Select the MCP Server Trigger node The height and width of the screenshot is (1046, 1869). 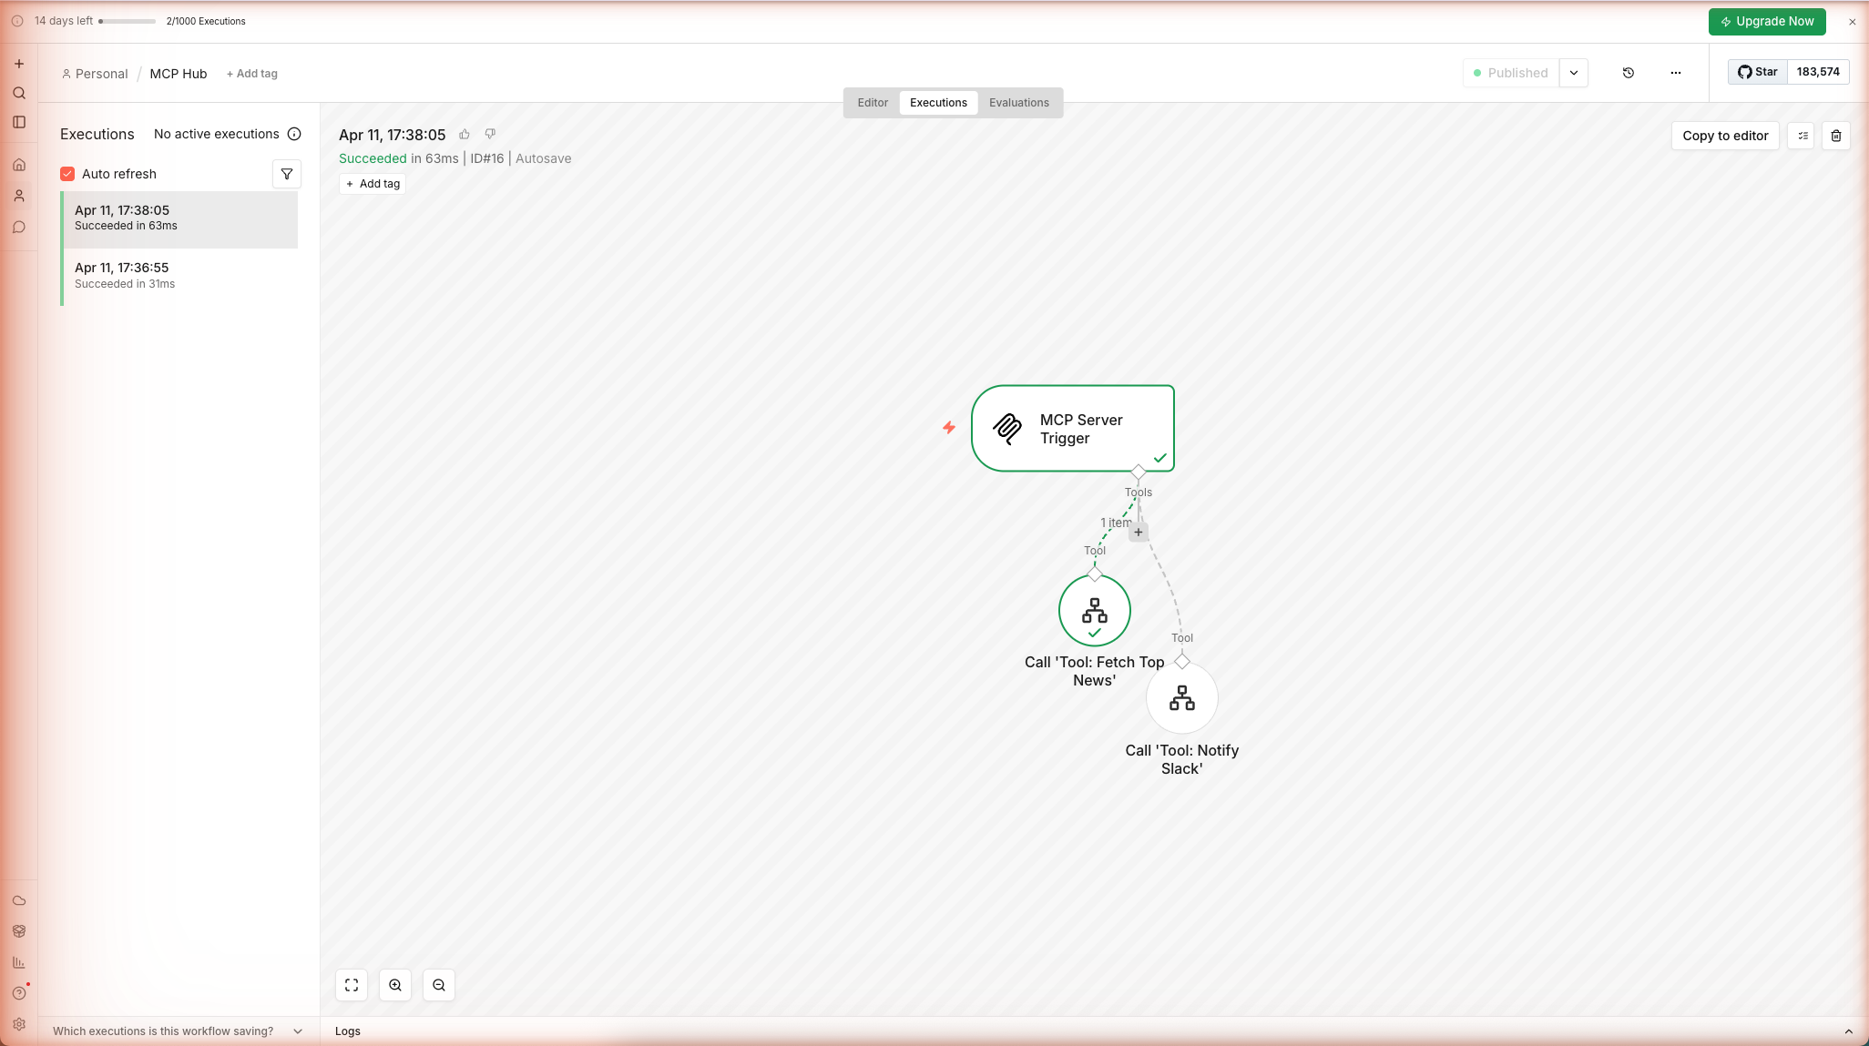pyautogui.click(x=1072, y=428)
